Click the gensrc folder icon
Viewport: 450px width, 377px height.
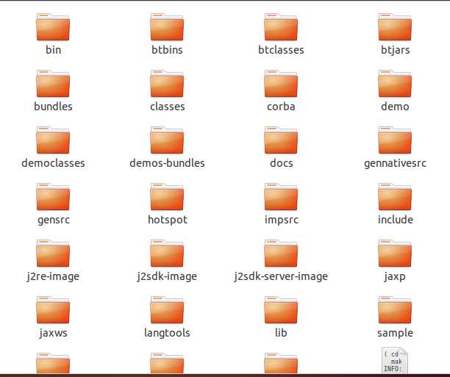point(53,196)
